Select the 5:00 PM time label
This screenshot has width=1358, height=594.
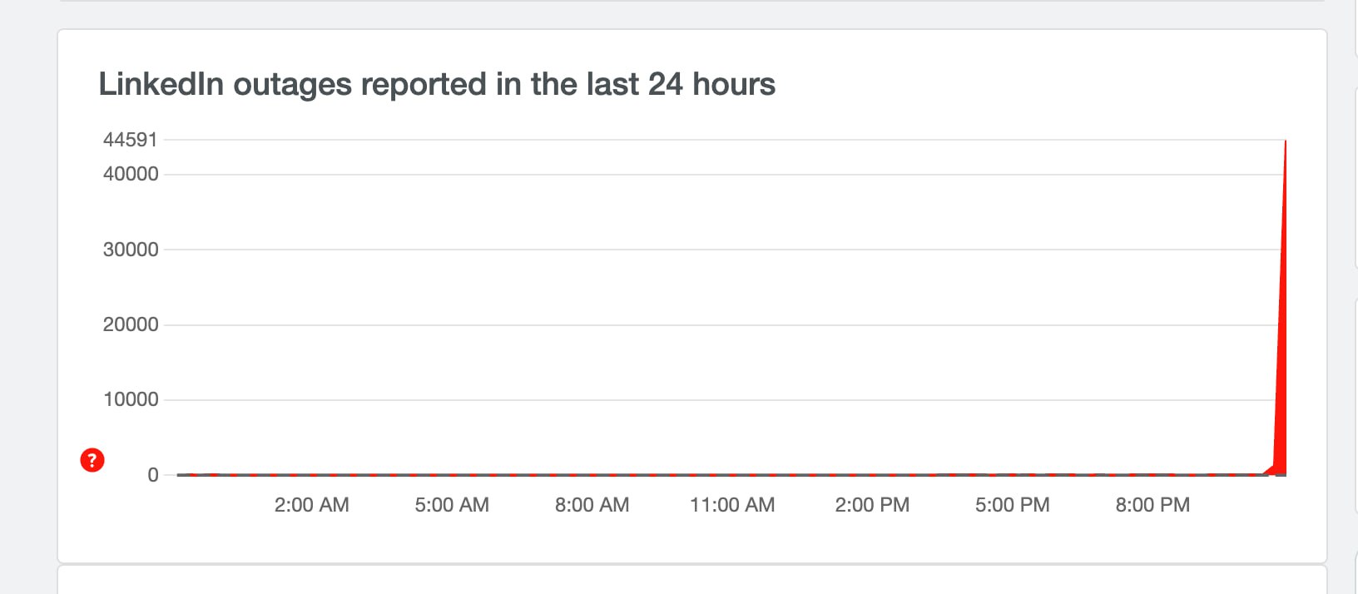(x=1013, y=505)
